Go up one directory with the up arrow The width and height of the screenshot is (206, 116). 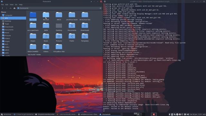(10, 8)
